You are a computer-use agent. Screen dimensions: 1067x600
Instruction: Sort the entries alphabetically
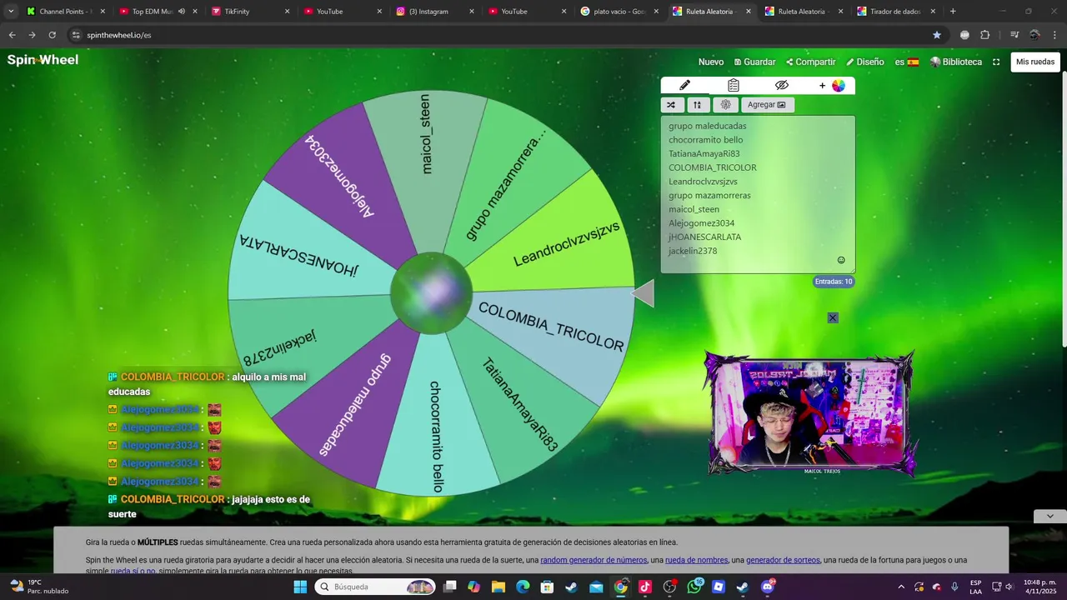[697, 105]
